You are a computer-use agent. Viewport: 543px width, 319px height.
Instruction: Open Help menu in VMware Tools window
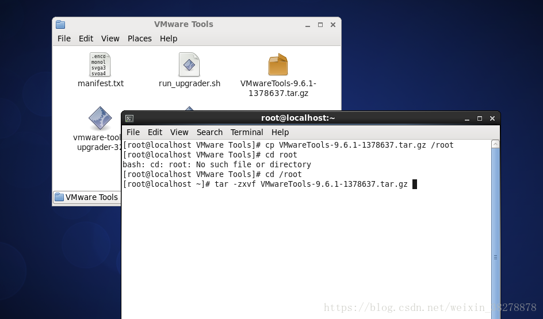pos(169,39)
